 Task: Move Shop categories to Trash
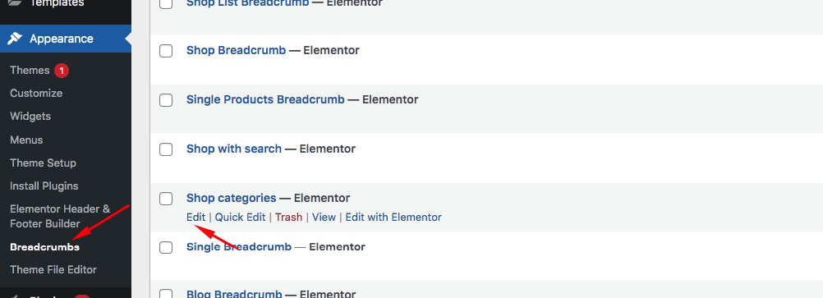tap(288, 217)
